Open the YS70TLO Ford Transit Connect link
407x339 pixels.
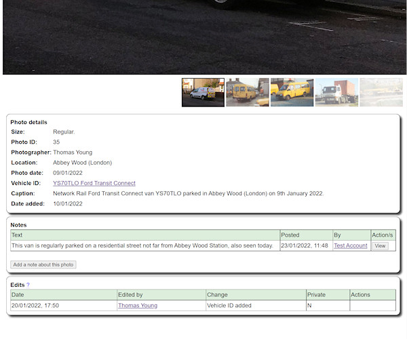coord(94,183)
